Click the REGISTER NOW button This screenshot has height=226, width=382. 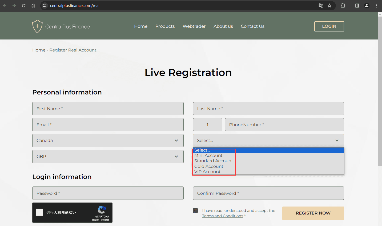pos(313,213)
